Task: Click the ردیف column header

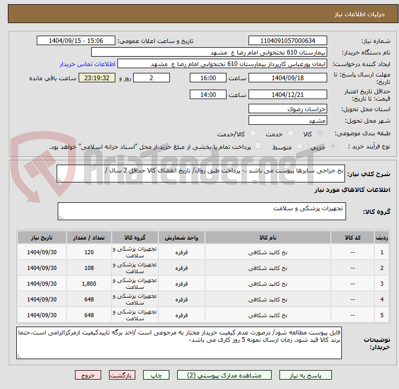Action: click(382, 237)
